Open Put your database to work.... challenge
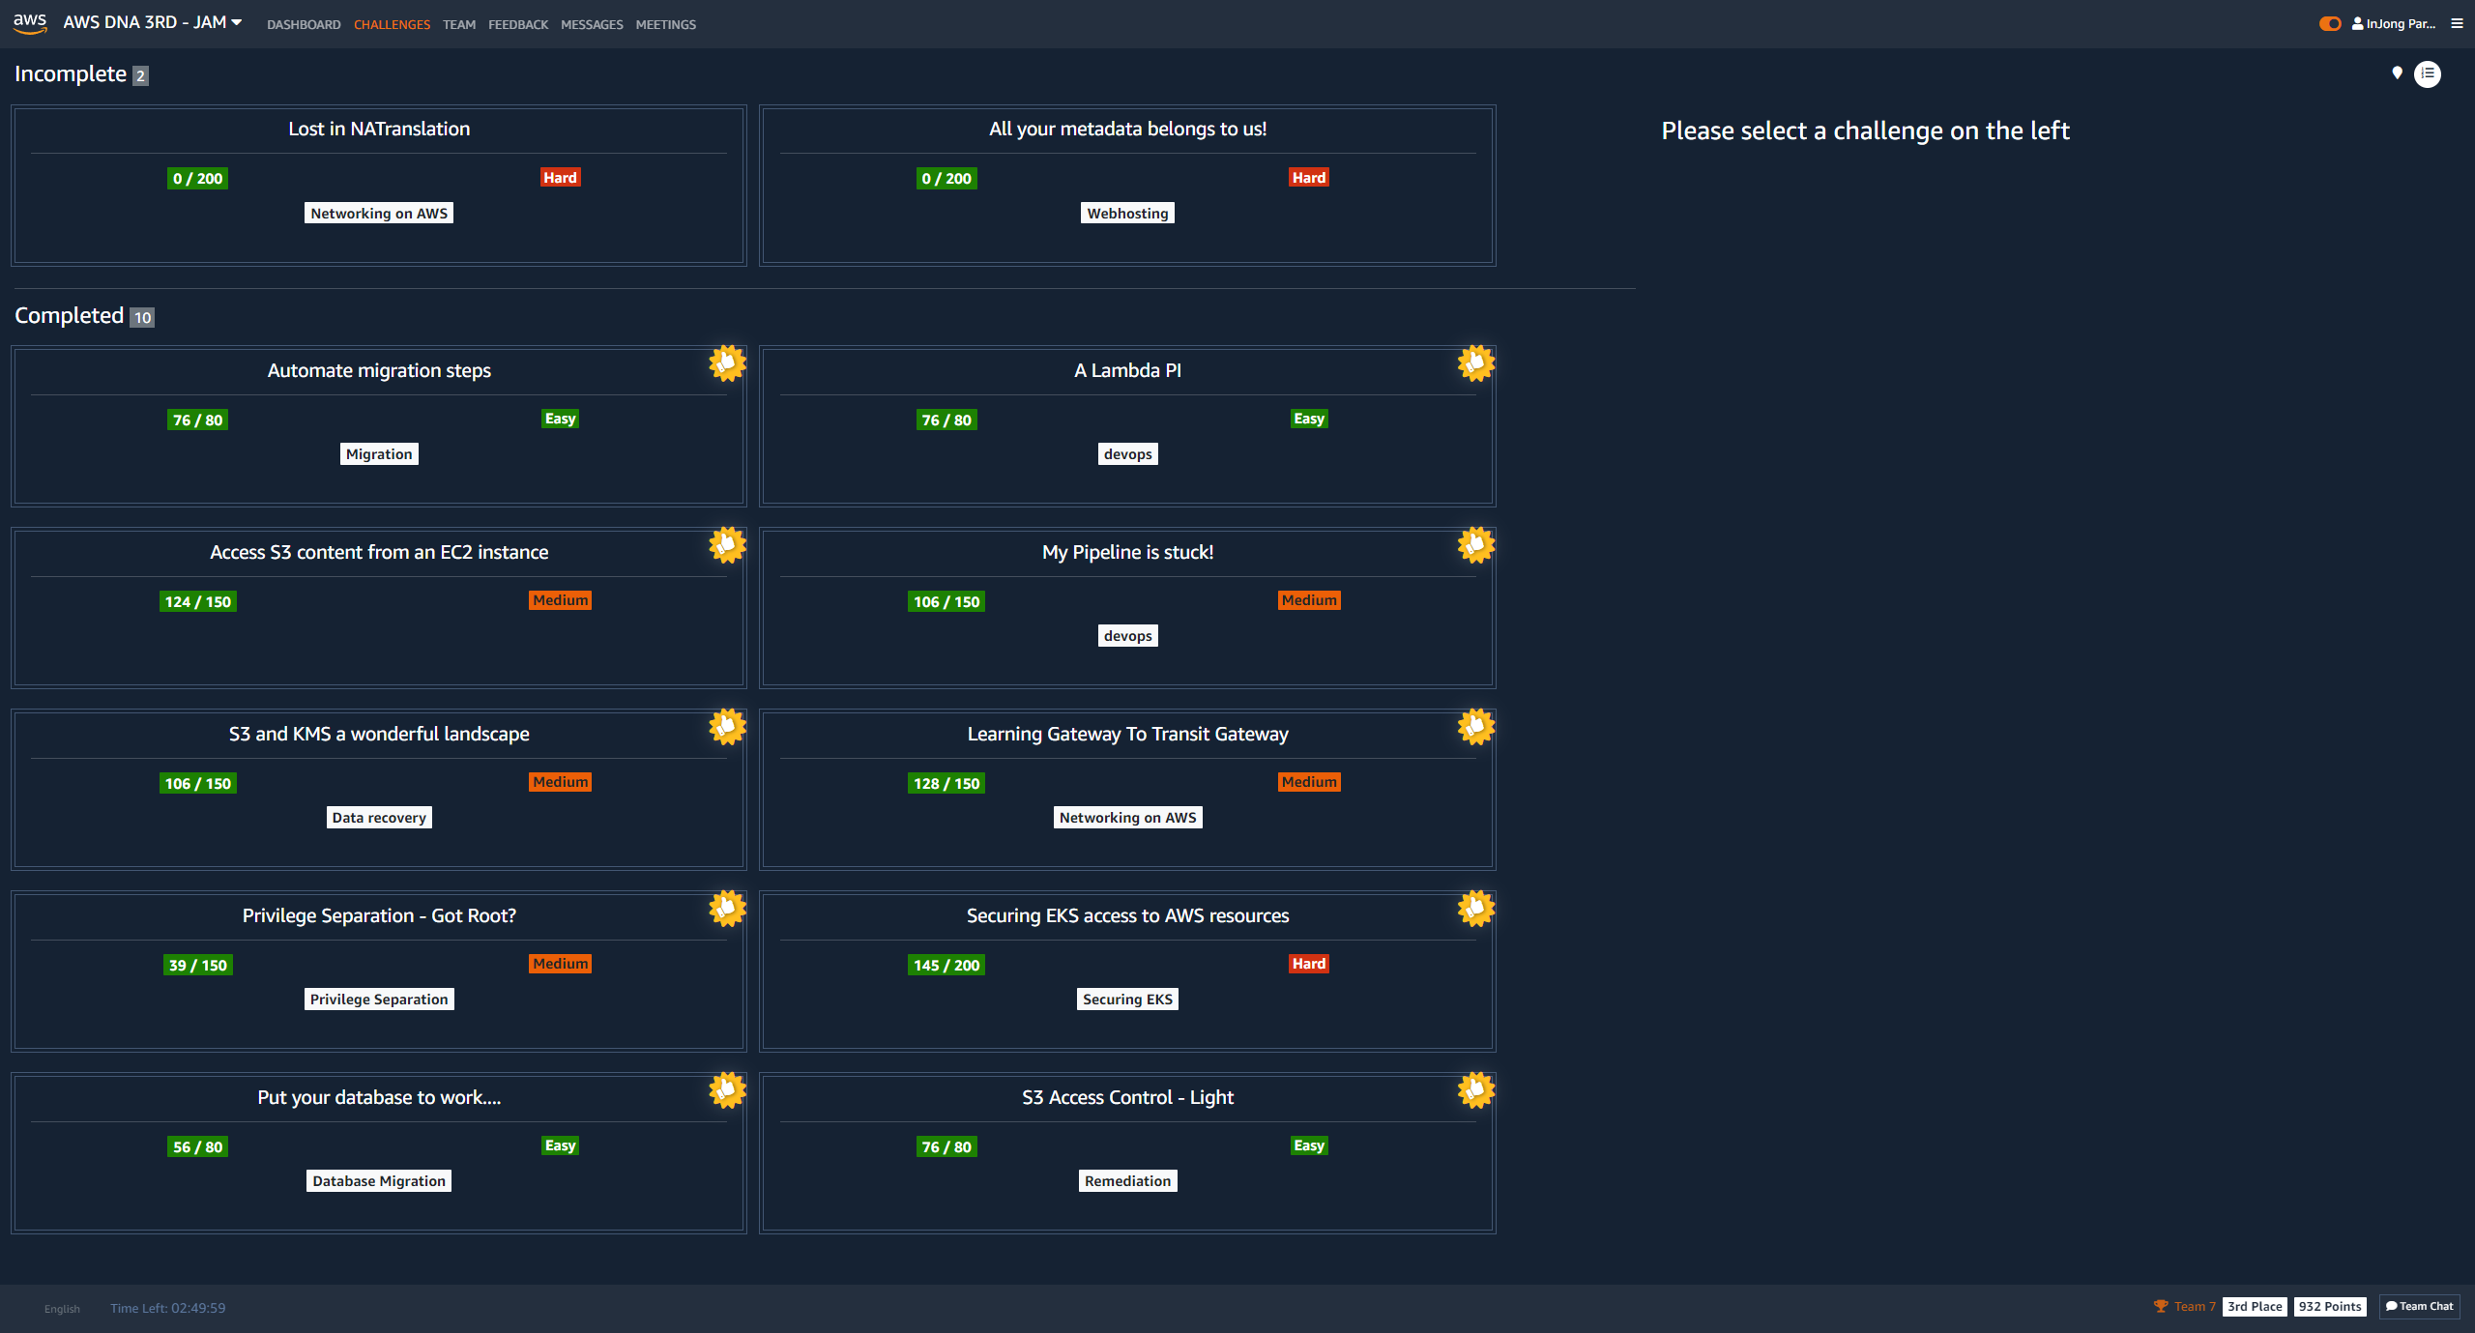 [379, 1097]
